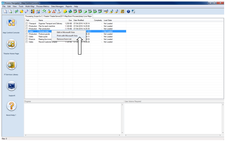Click down arrow of Progress panel scrollbar
226x141 pixels.
[x=122, y=133]
